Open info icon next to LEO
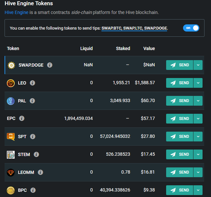 click(33, 83)
